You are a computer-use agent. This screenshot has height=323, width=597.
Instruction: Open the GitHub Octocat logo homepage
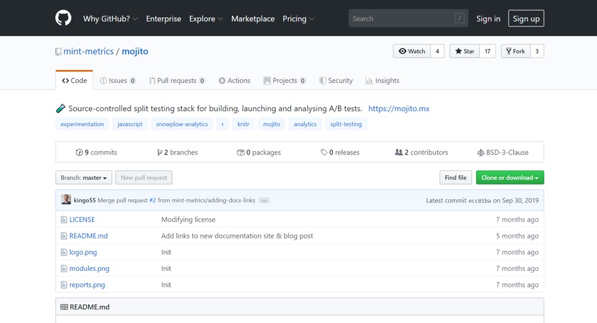point(63,18)
